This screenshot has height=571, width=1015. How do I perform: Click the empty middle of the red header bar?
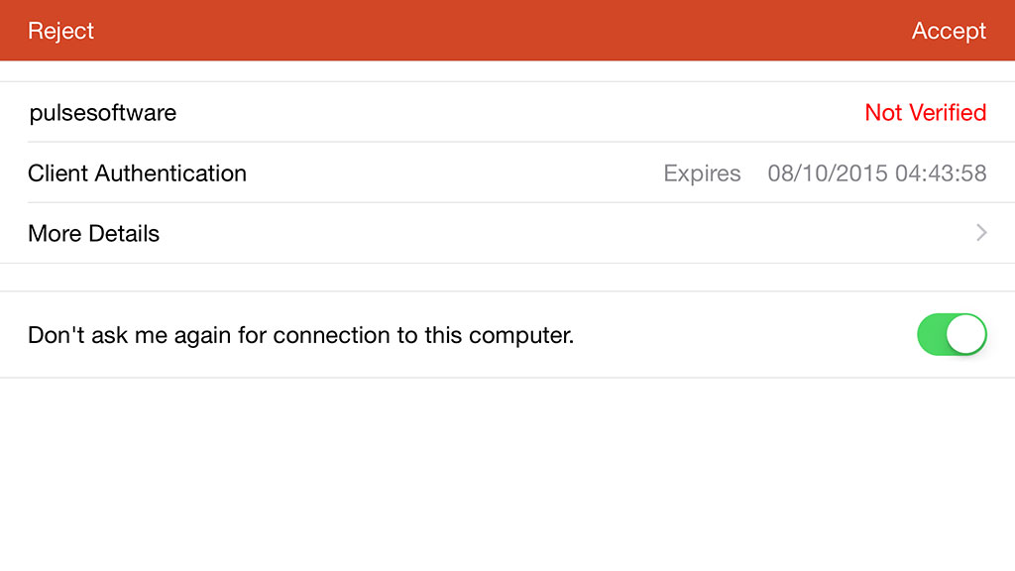tap(496, 31)
